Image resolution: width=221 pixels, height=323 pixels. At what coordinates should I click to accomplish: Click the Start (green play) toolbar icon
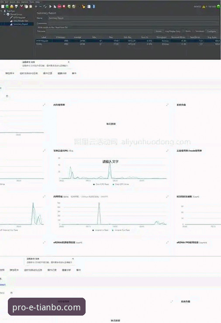click(51, 7)
